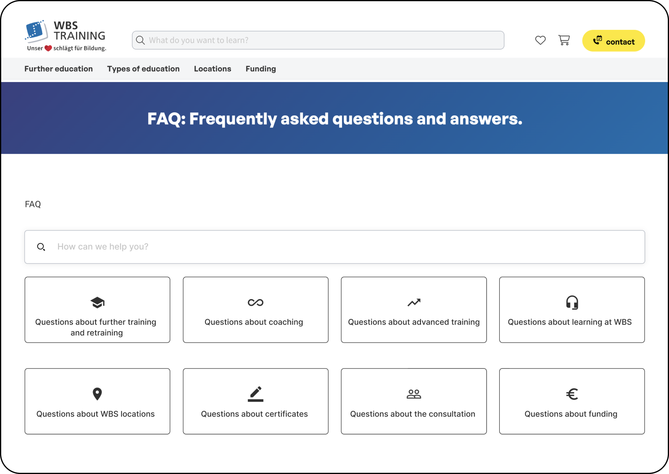Open the Types of education menu

(x=143, y=69)
